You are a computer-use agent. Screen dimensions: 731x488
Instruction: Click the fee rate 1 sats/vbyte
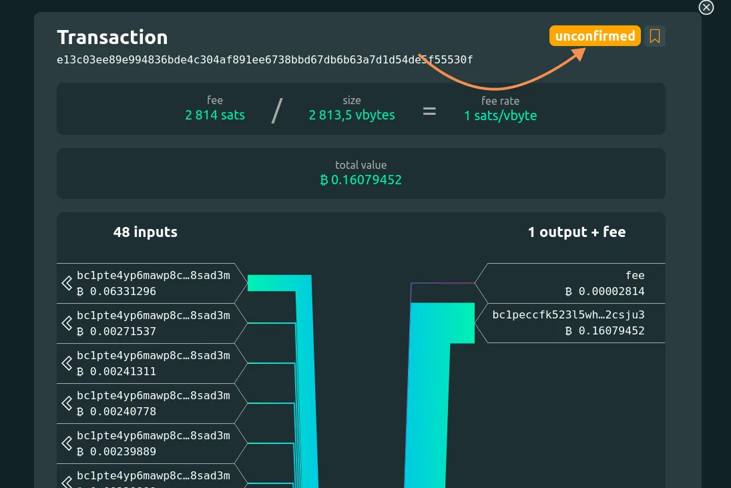[x=500, y=115]
